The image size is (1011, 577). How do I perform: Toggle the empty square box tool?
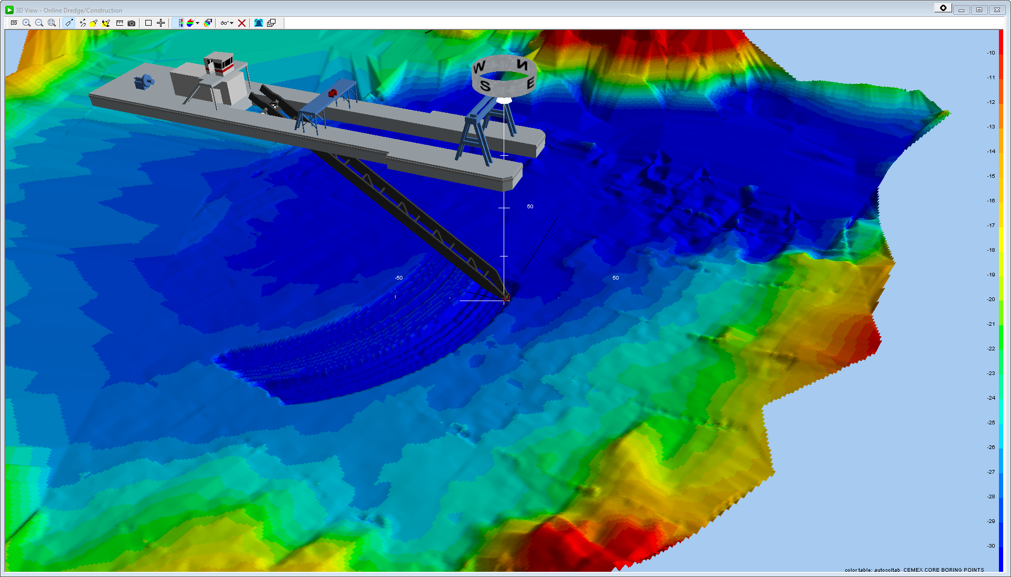[148, 23]
